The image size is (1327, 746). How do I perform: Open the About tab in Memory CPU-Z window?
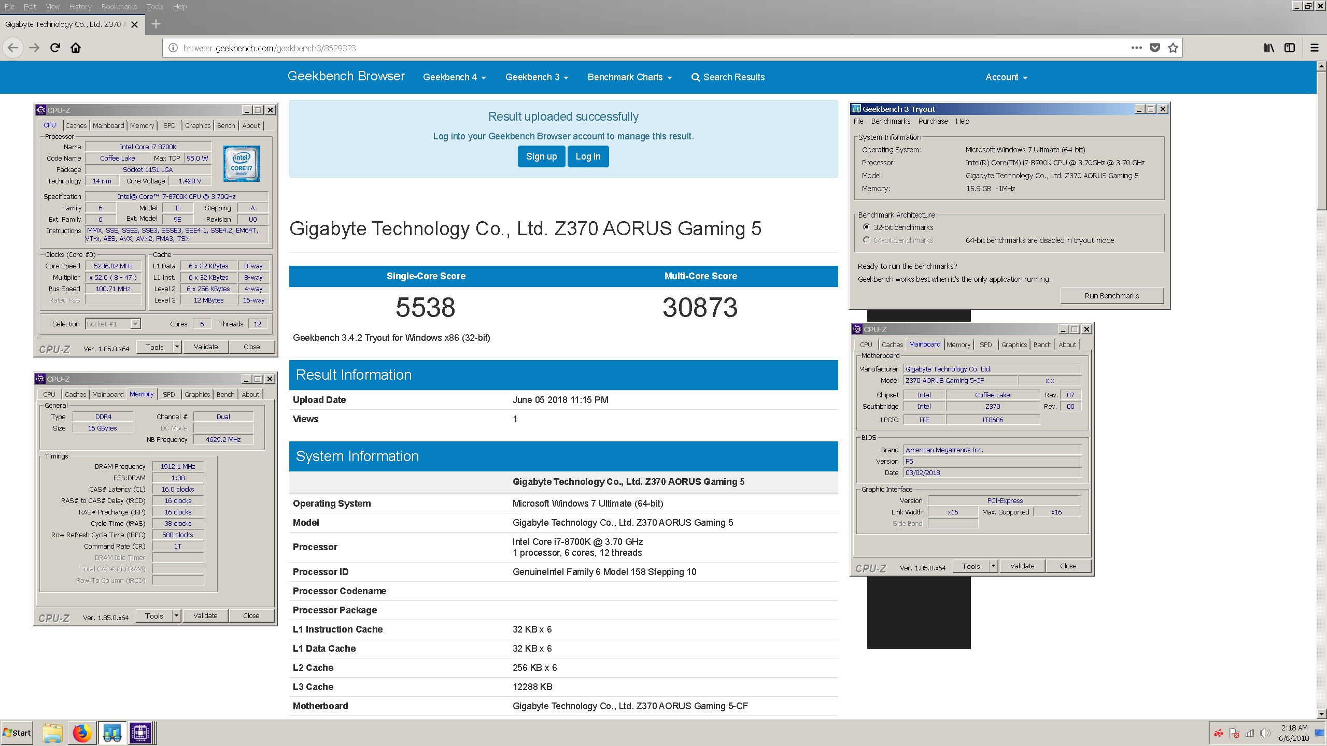tap(250, 394)
